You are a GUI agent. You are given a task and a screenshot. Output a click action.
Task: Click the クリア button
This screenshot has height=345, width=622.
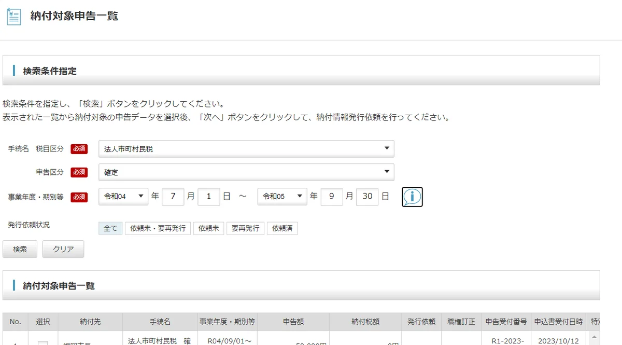click(63, 249)
